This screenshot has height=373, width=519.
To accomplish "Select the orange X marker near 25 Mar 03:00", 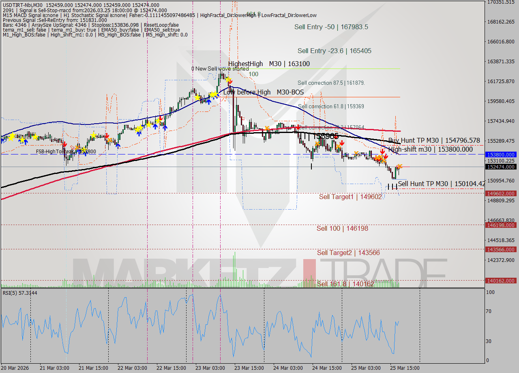I will (381, 158).
